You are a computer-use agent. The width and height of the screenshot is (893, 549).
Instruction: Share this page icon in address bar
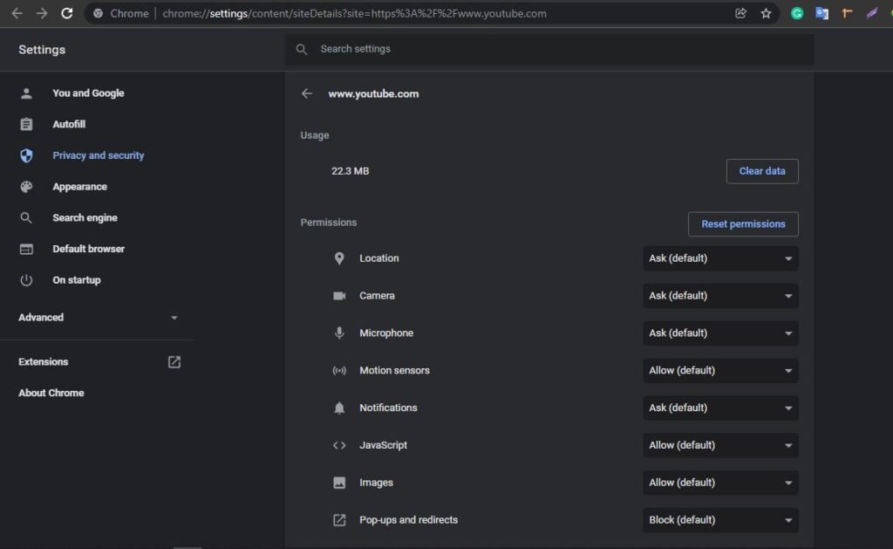740,13
